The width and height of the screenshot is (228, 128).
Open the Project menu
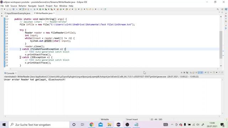(49, 6)
